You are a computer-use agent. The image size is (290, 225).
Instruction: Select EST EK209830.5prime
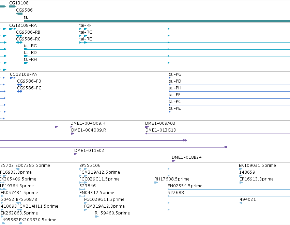point(37,220)
